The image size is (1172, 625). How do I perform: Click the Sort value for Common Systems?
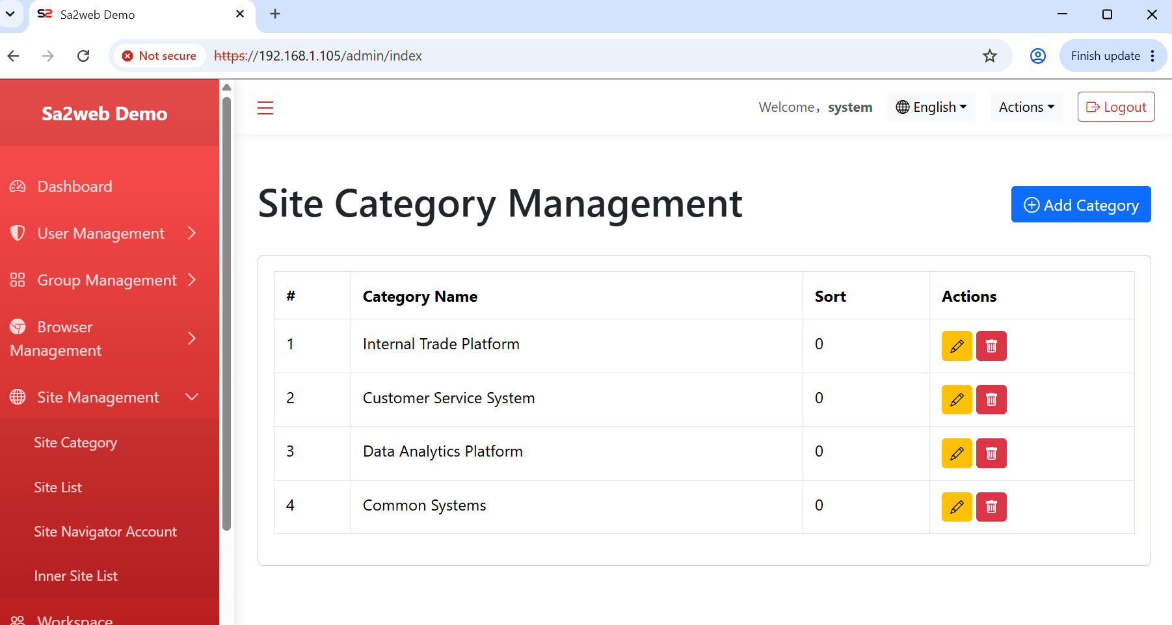(819, 505)
